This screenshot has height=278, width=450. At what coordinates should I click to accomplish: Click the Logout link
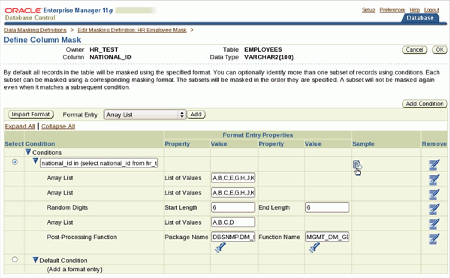tap(431, 10)
